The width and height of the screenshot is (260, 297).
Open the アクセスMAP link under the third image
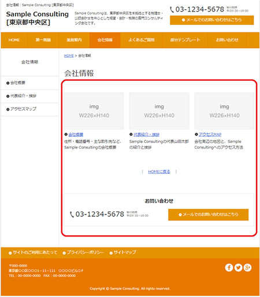[x=210, y=134]
